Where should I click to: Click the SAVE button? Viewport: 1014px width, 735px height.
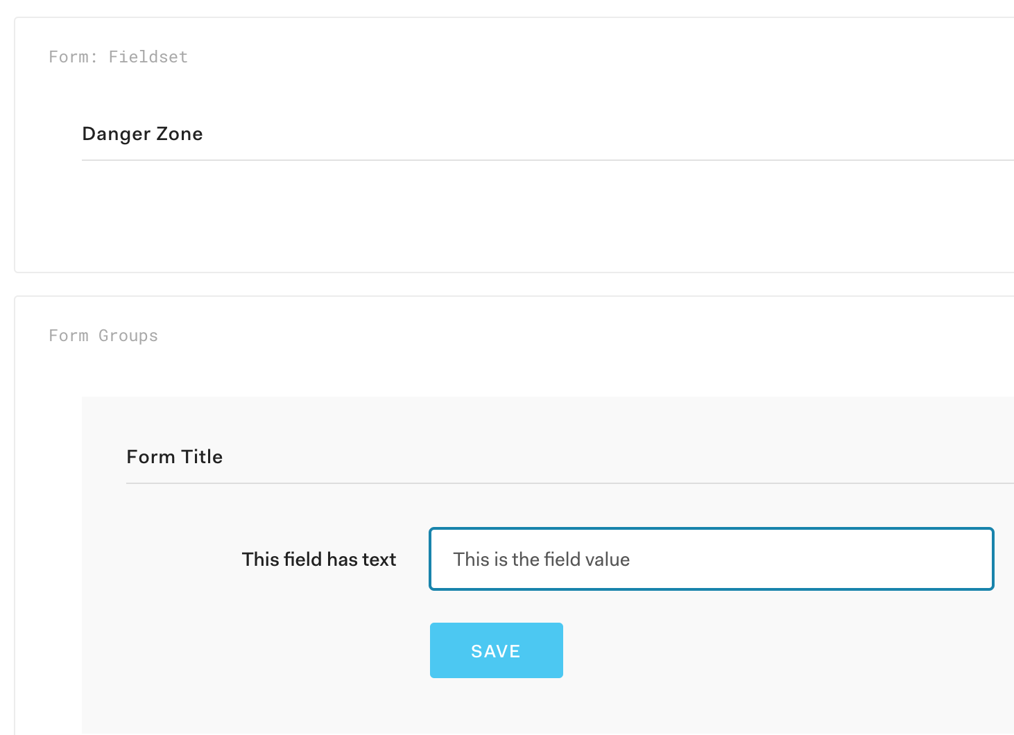click(496, 650)
